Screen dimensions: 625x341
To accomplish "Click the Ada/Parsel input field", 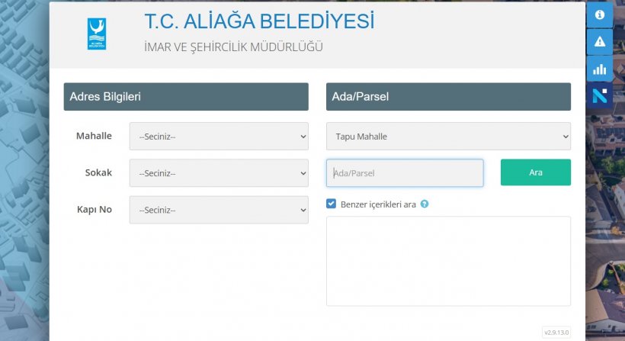I will pos(405,173).
